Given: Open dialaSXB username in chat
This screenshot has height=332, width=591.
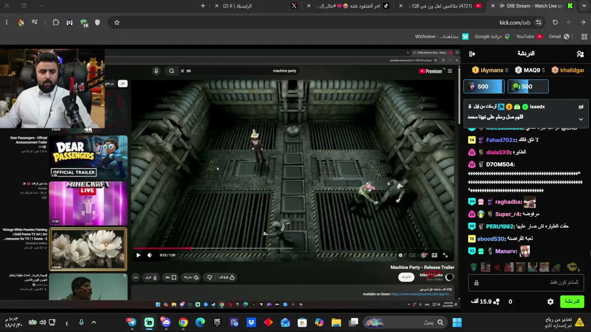Looking at the screenshot, I should coord(499,152).
